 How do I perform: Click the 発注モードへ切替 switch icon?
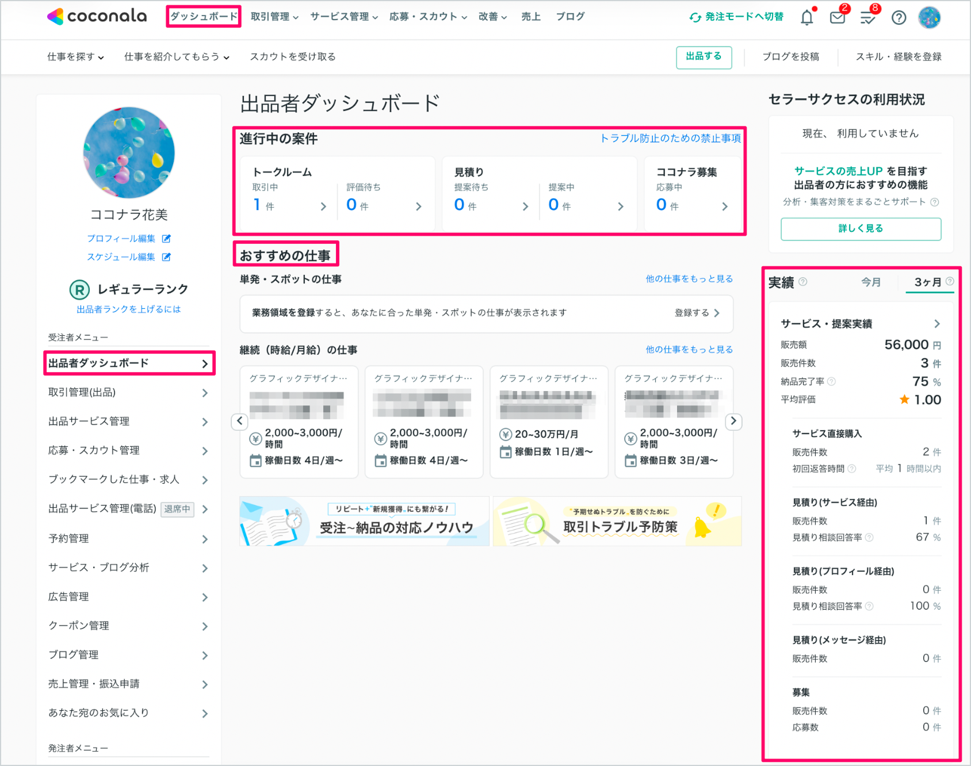pyautogui.click(x=695, y=17)
